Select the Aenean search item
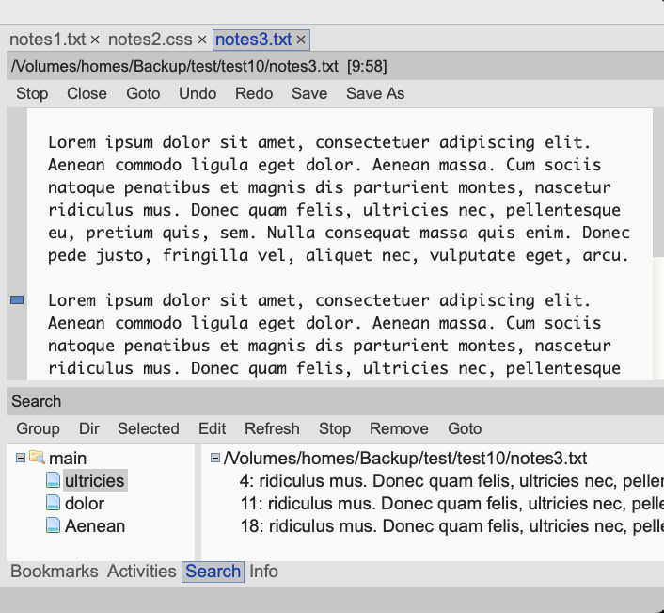 tap(95, 526)
